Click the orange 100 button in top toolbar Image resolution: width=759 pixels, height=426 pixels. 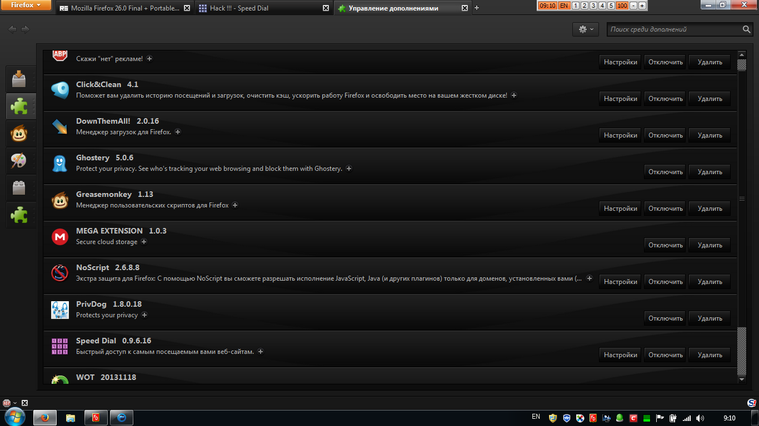[x=622, y=6]
